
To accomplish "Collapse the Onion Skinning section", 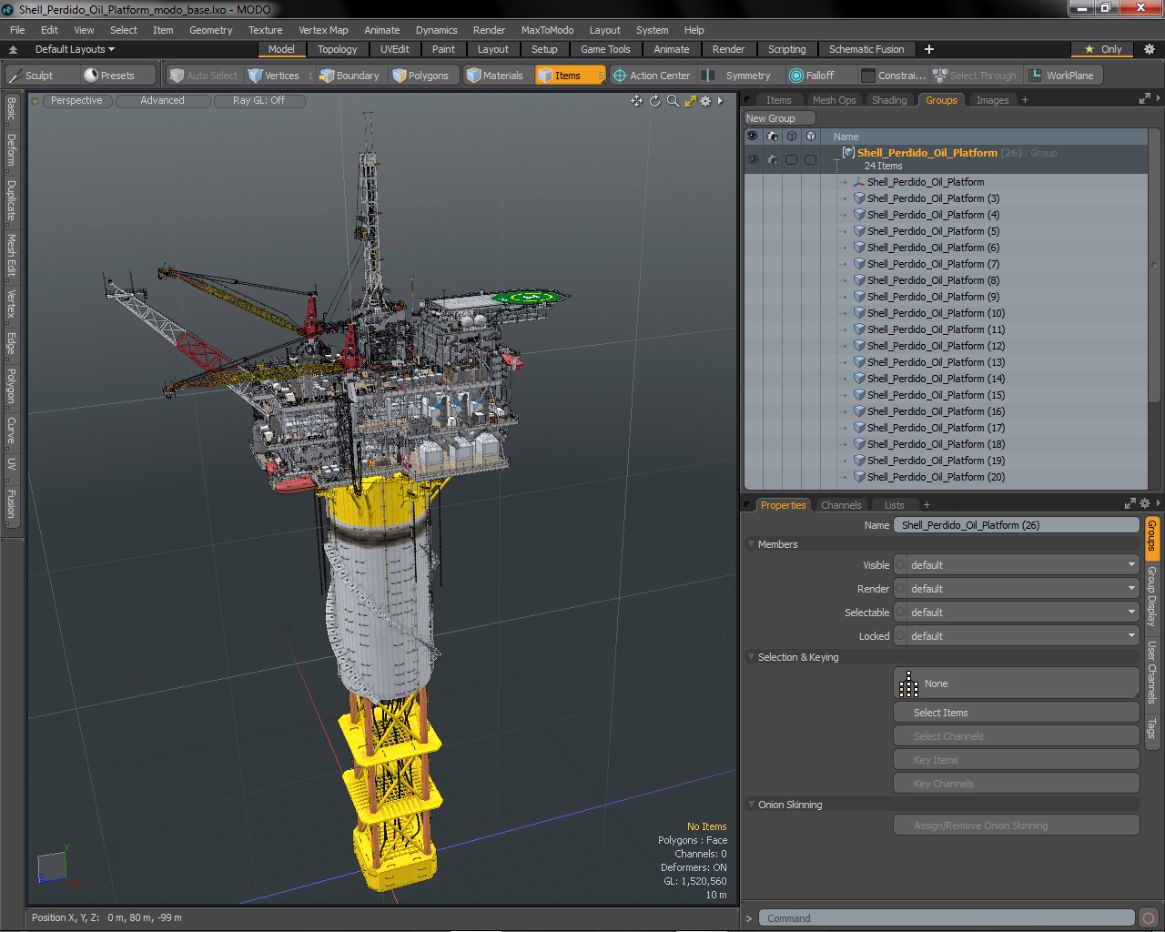I will click(x=752, y=805).
